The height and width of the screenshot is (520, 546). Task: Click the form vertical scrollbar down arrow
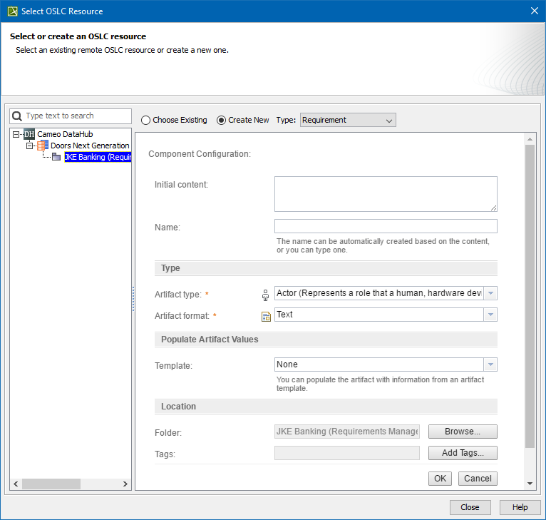pyautogui.click(x=530, y=484)
